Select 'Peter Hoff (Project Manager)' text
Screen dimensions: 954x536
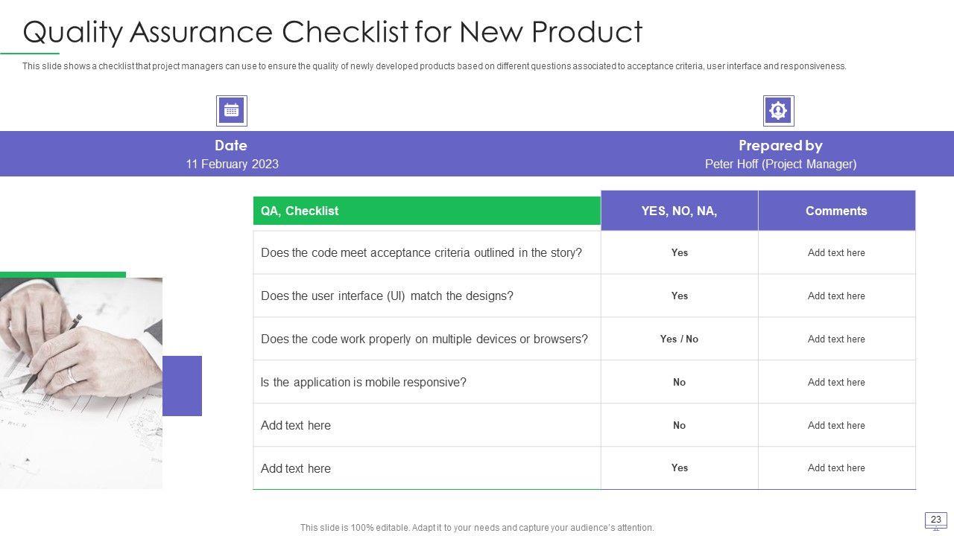tap(780, 164)
